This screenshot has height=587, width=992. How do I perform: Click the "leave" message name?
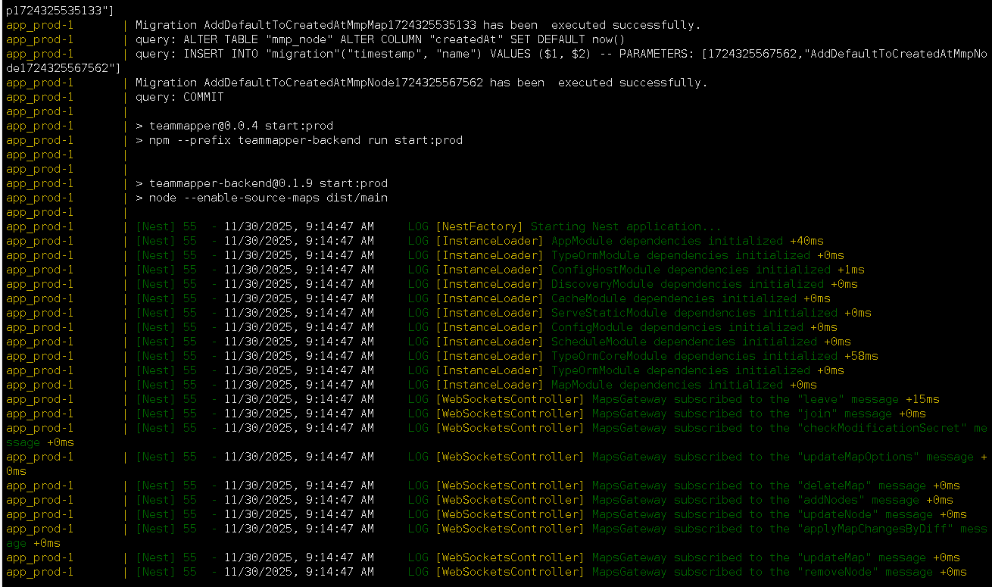(x=821, y=399)
